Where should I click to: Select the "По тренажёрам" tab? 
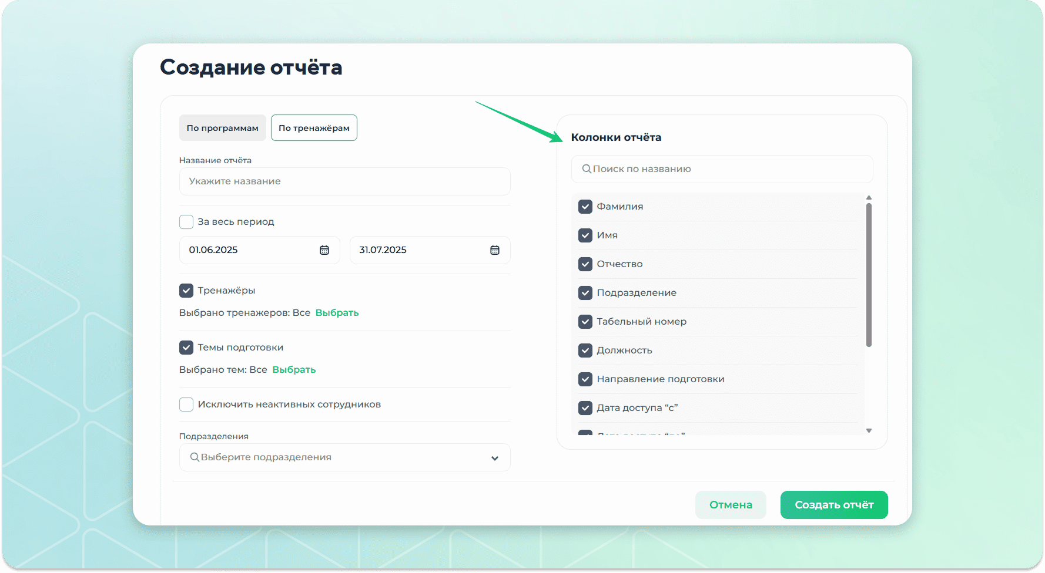[314, 128]
